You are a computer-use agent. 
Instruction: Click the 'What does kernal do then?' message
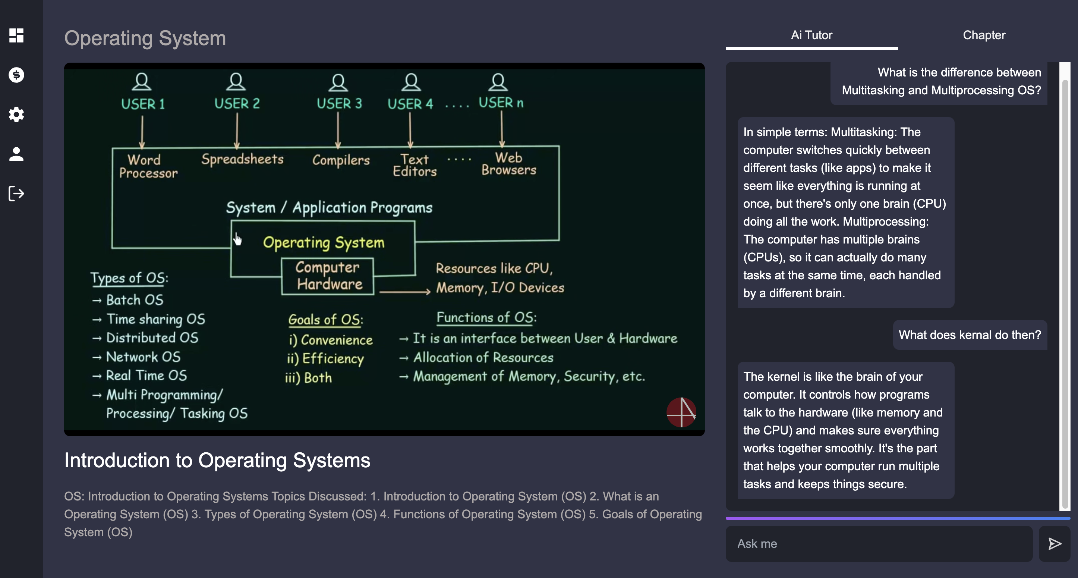pos(970,335)
